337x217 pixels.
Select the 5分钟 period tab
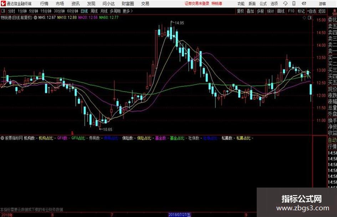click(x=33, y=11)
